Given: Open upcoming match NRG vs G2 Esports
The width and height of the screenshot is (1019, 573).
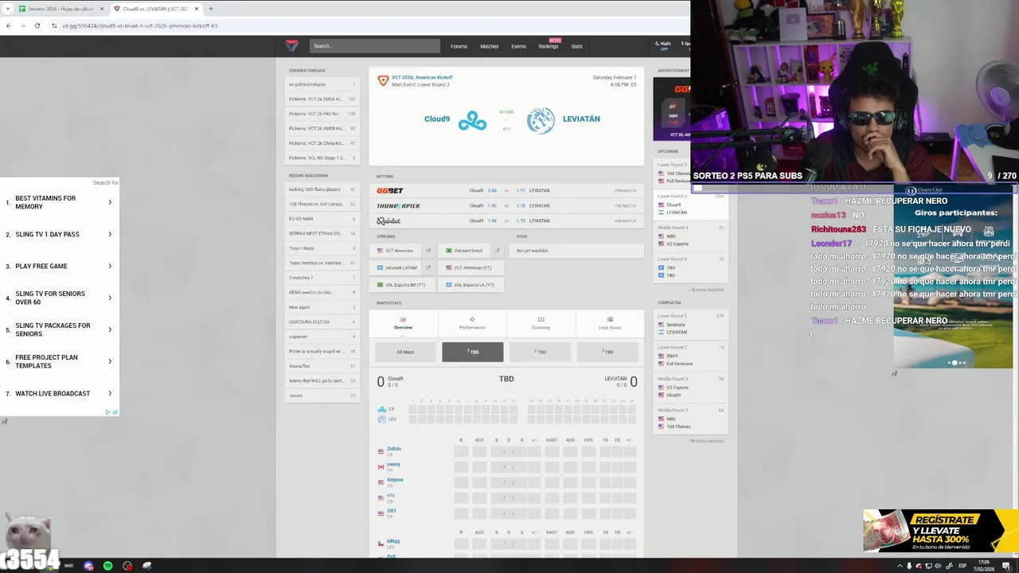Looking at the screenshot, I should (690, 236).
